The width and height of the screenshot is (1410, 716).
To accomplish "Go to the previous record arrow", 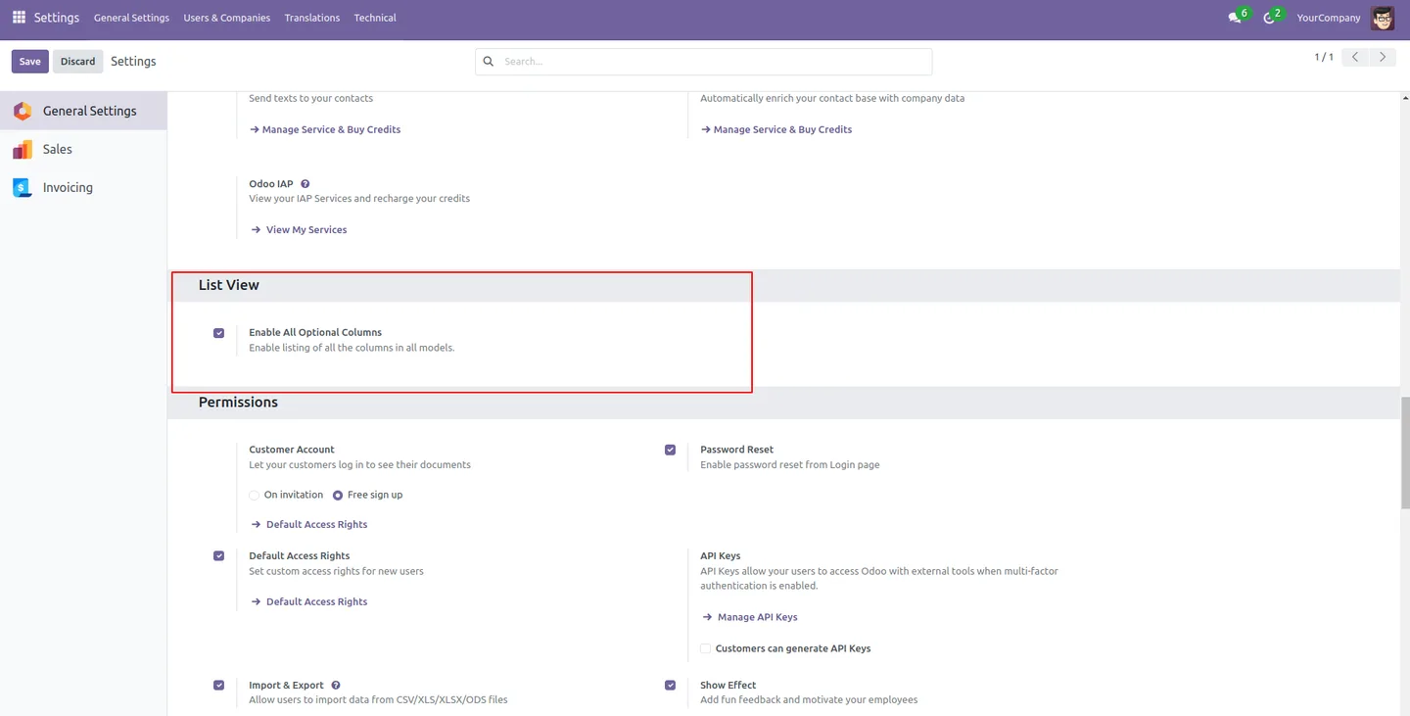I will coord(1355,57).
